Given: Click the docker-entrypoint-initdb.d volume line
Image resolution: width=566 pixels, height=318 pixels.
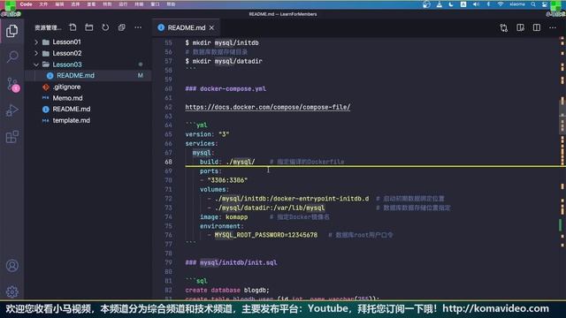Looking at the screenshot, I should pos(292,199).
